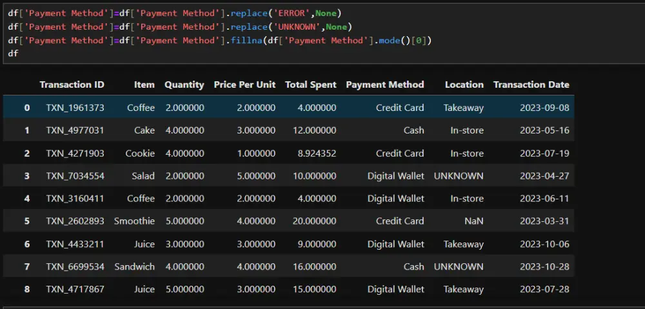Click the final df code line

[x=13, y=54]
